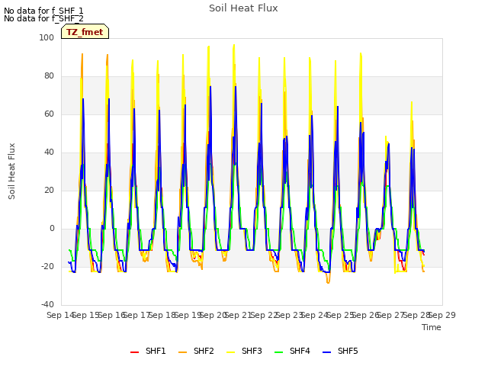Click the No data for f_SHF_1 message

[x=43, y=11]
